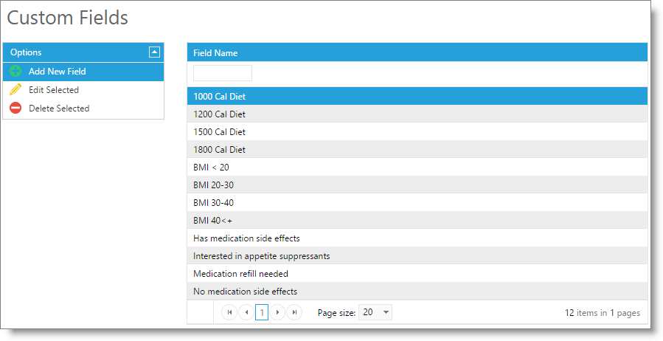Screen dimensions: 663x341
Task: Select the Medication refill needed row
Action: (417, 274)
